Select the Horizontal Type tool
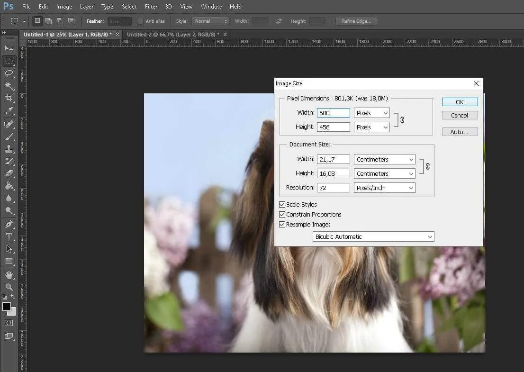 (9, 236)
